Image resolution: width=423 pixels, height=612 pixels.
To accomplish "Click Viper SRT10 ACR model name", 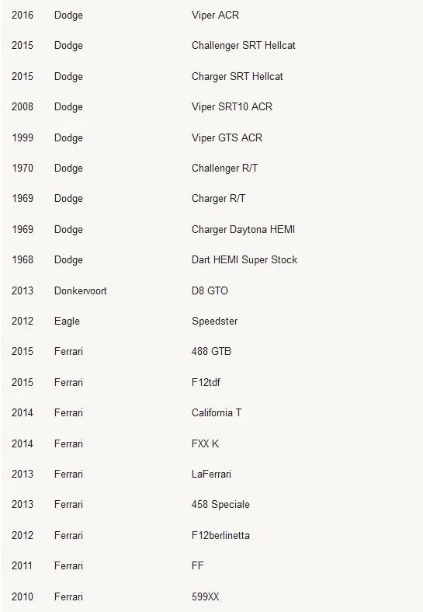I will (232, 106).
